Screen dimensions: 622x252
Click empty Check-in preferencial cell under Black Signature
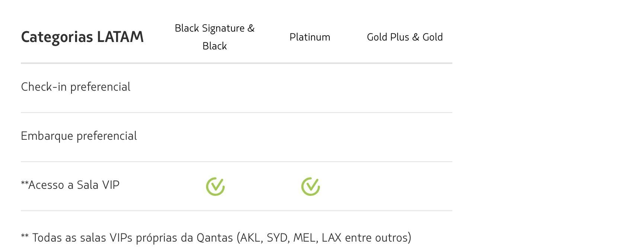point(215,88)
